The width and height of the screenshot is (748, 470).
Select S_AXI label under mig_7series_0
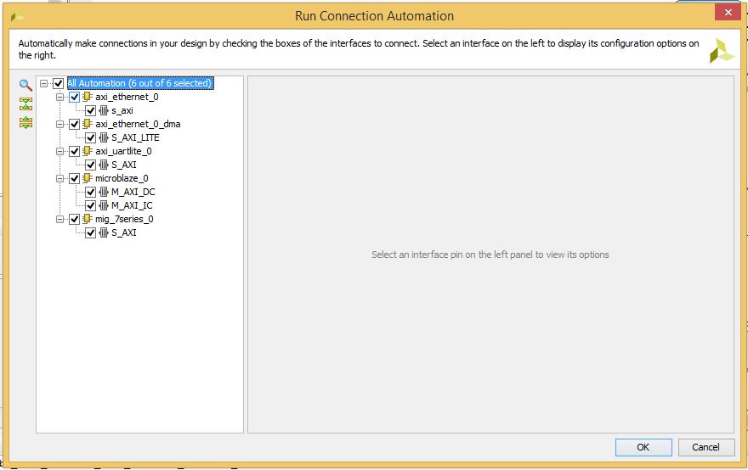[x=124, y=232]
